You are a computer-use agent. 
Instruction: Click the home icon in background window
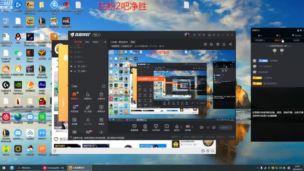[x=176, y=144]
